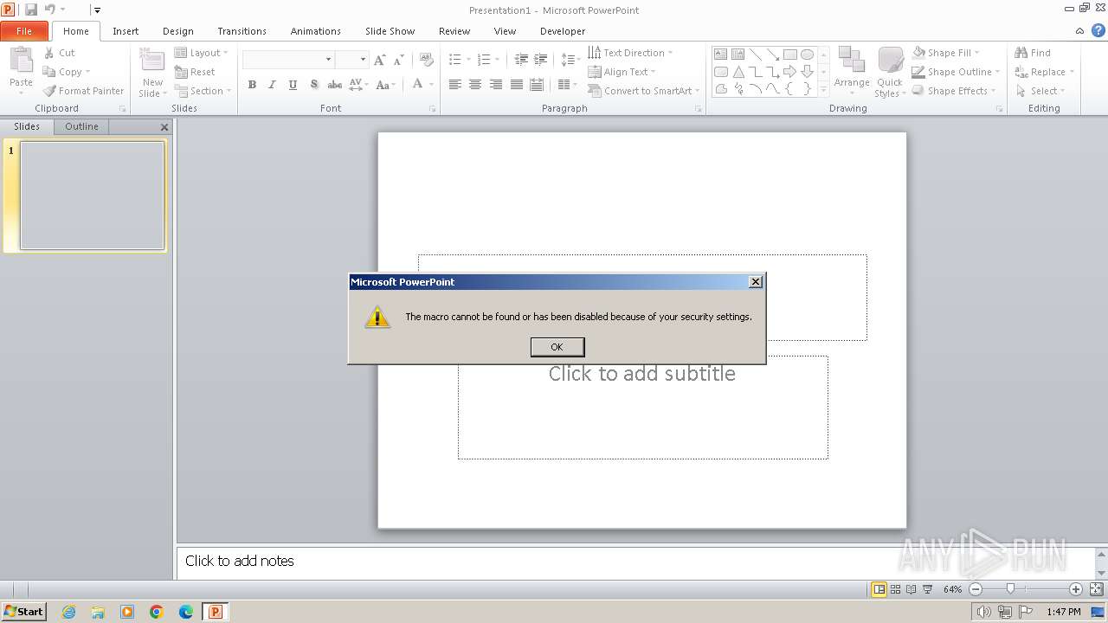
Task: Dismiss the macro warning with OK
Action: 557,347
